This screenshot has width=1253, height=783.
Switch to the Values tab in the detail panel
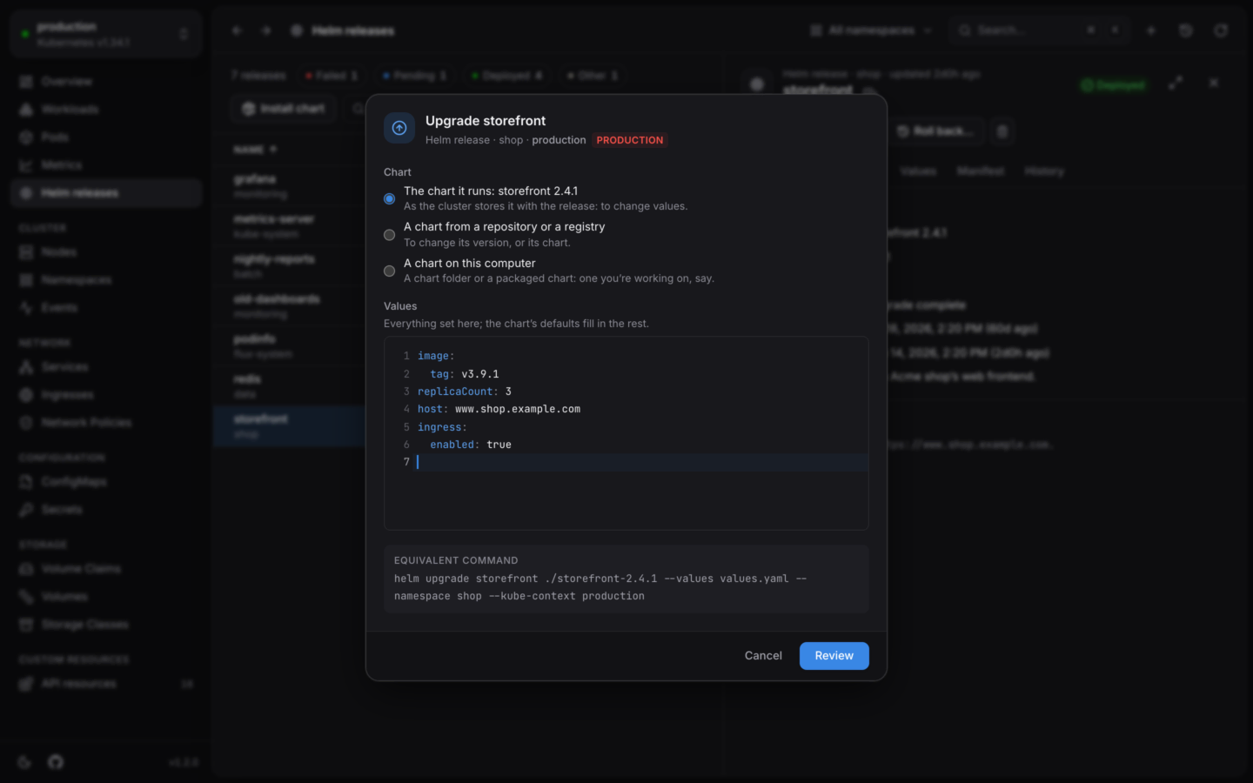(918, 171)
